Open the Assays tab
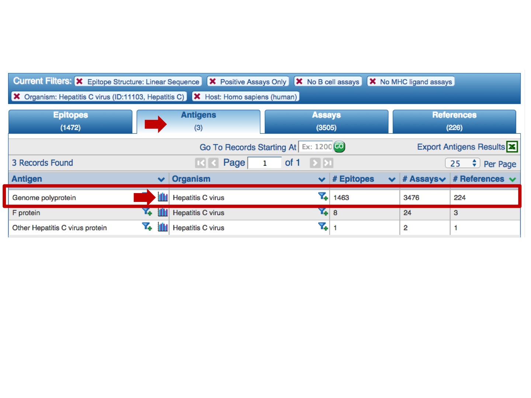 [x=326, y=121]
